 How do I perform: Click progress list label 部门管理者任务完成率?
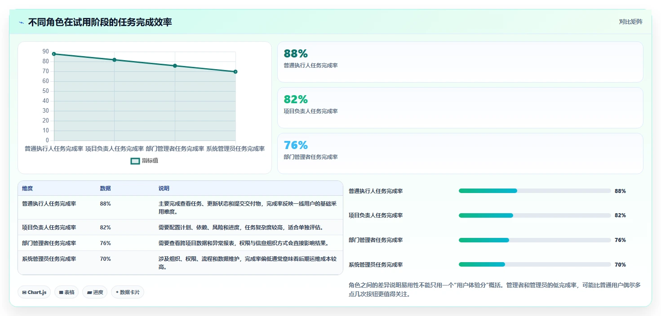376,240
